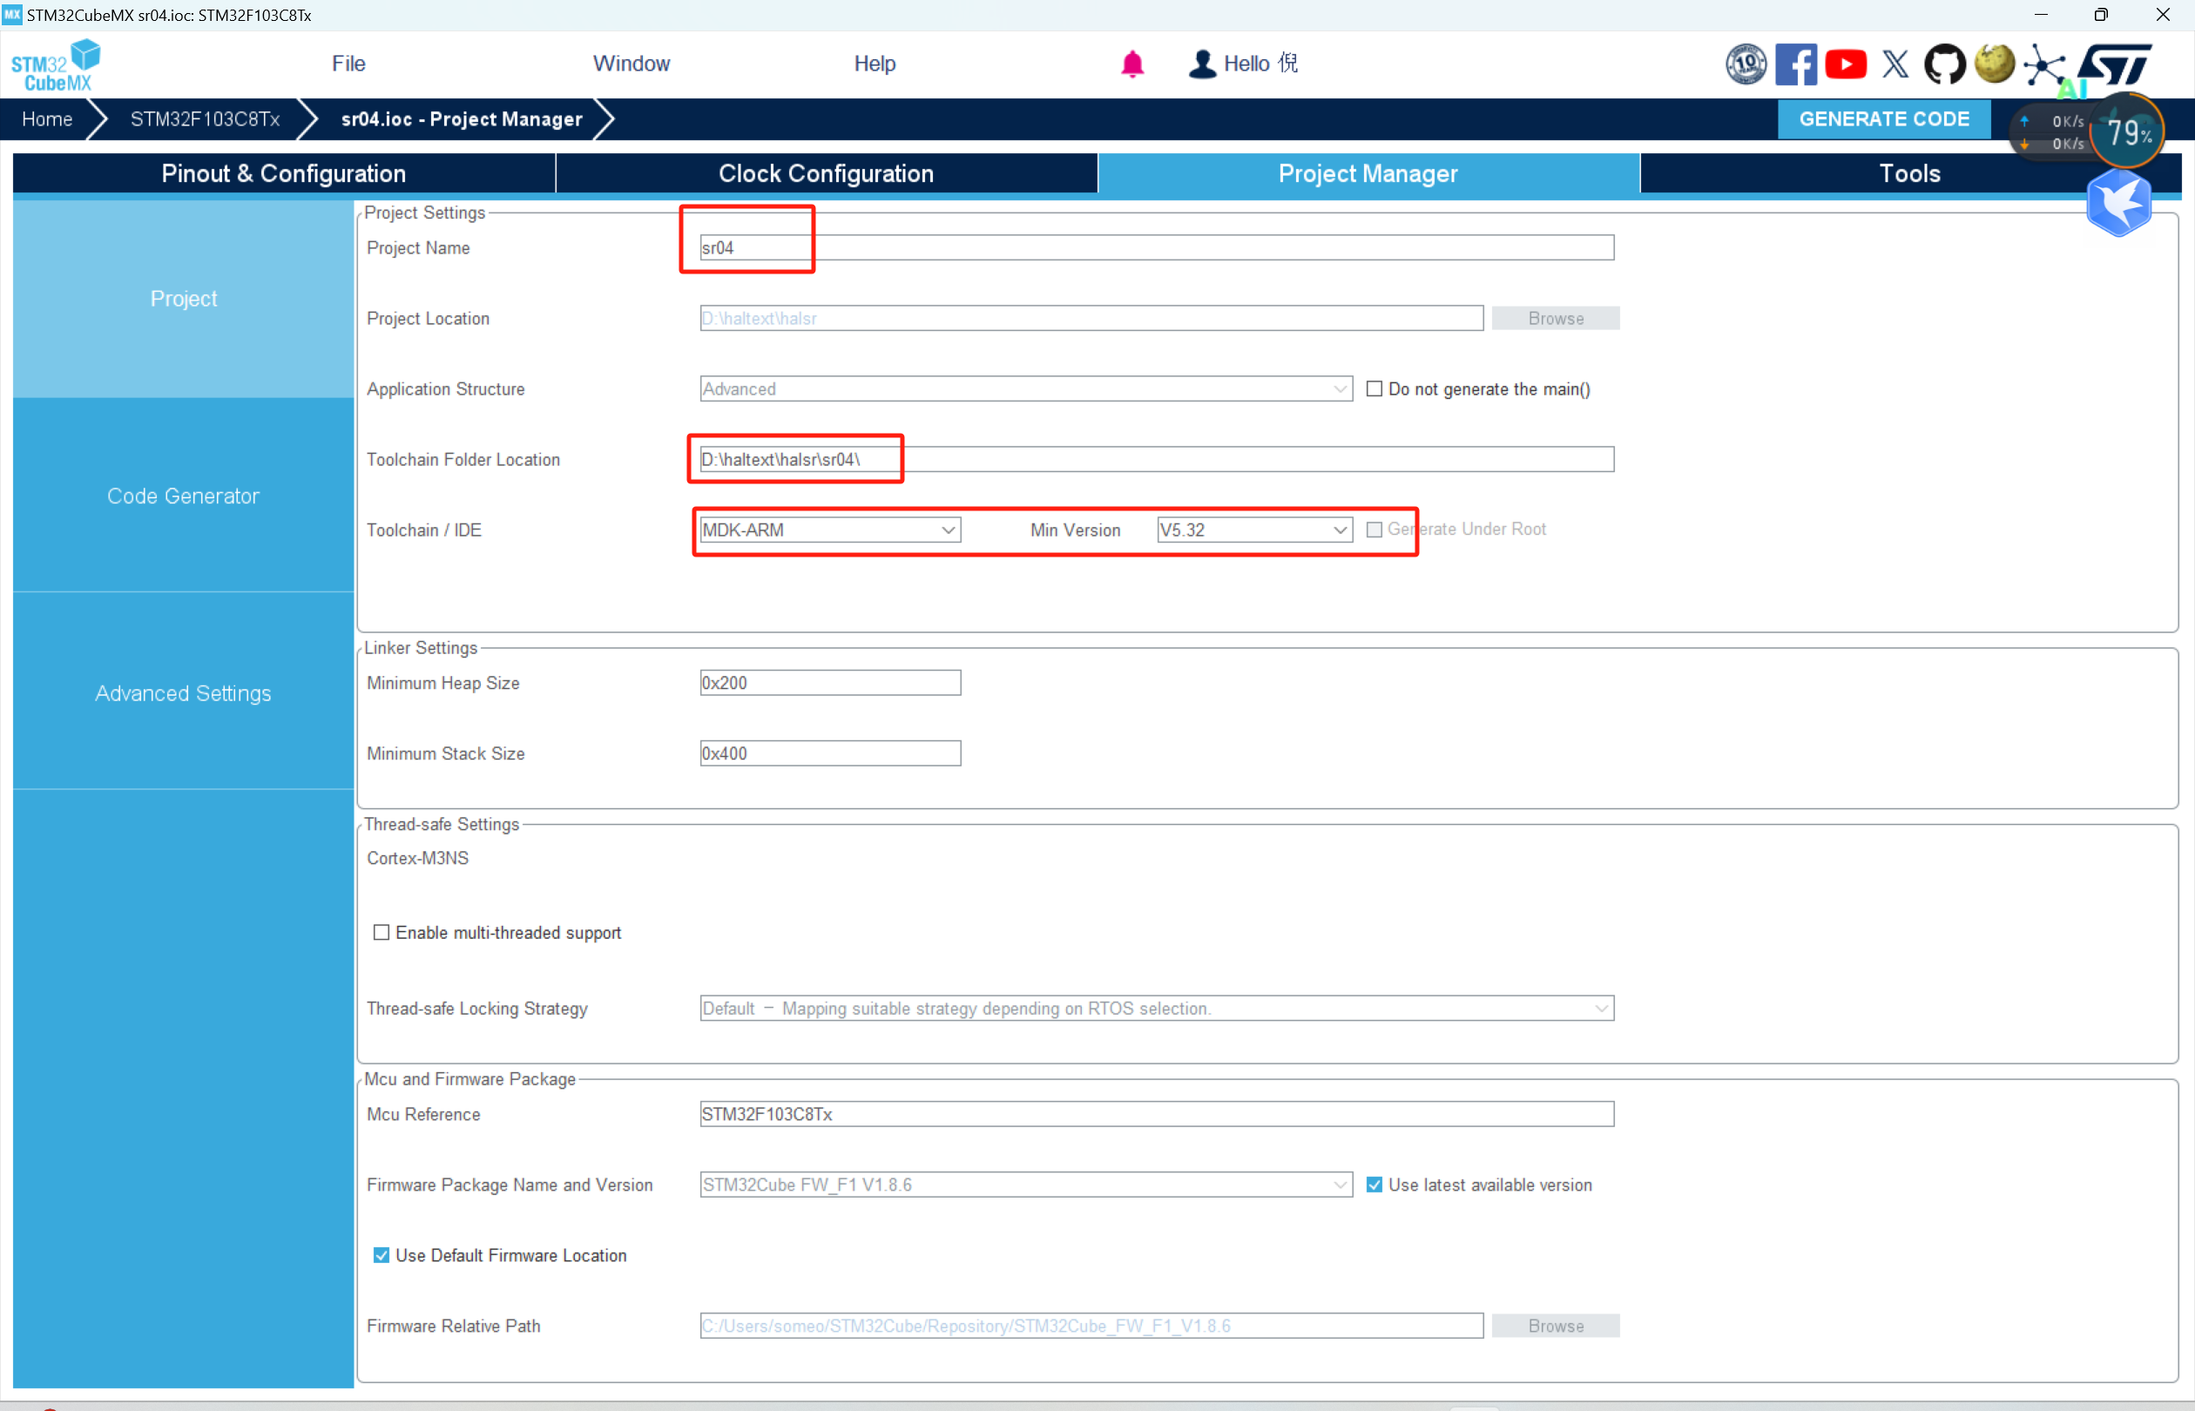Uncheck Use latest available version
The image size is (2195, 1411).
pyautogui.click(x=1374, y=1185)
